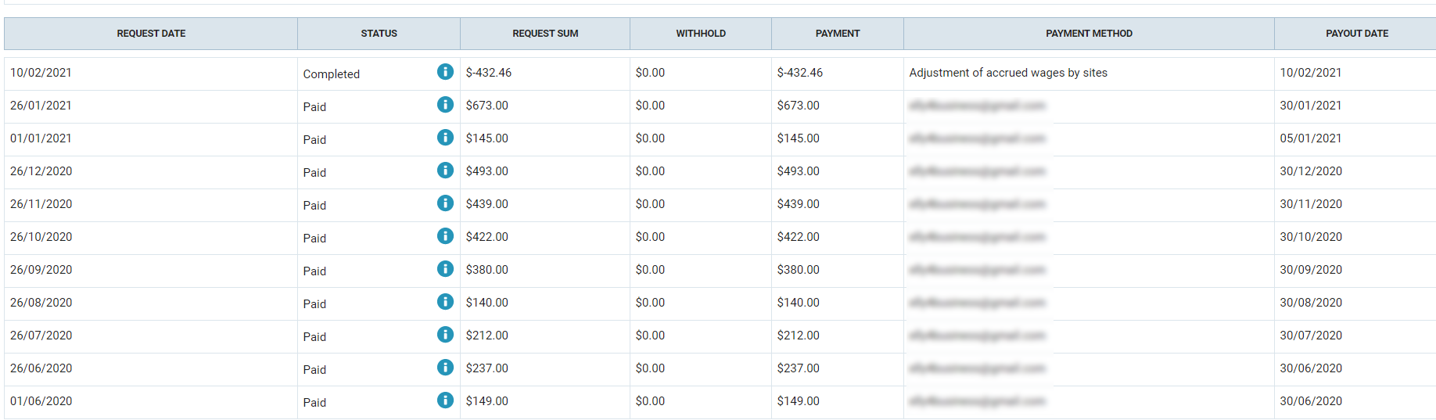
Task: Select payment value $439.00
Action: tap(799, 204)
